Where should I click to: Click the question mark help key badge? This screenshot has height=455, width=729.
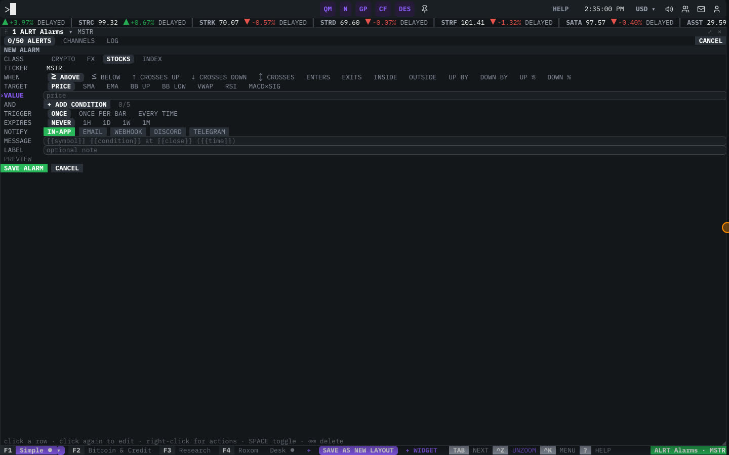pyautogui.click(x=585, y=450)
